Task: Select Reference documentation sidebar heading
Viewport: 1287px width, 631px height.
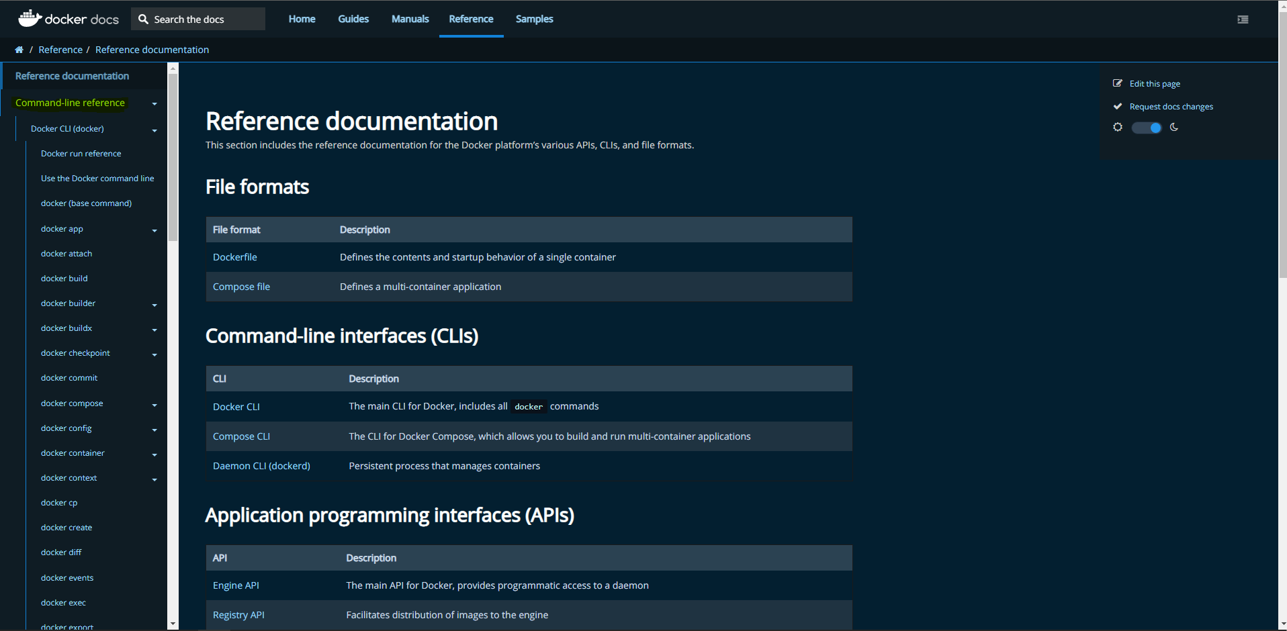Action: pyautogui.click(x=72, y=76)
